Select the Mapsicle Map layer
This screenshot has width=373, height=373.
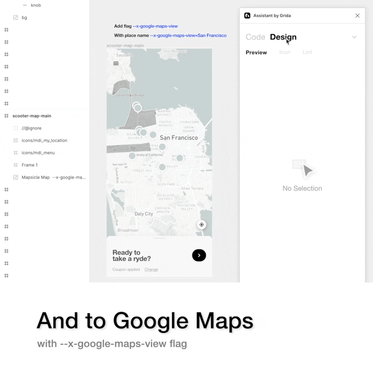(x=44, y=177)
